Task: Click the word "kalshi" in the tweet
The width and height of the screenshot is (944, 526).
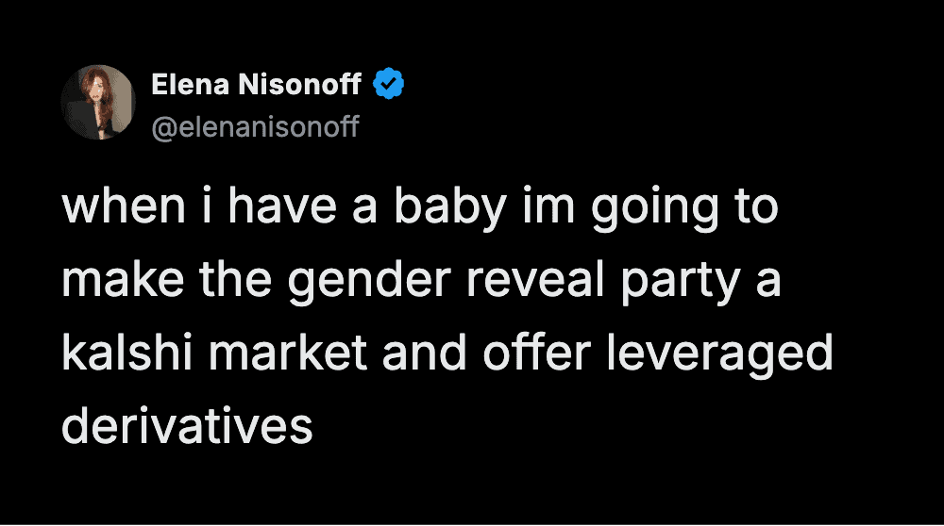Action: pos(122,354)
